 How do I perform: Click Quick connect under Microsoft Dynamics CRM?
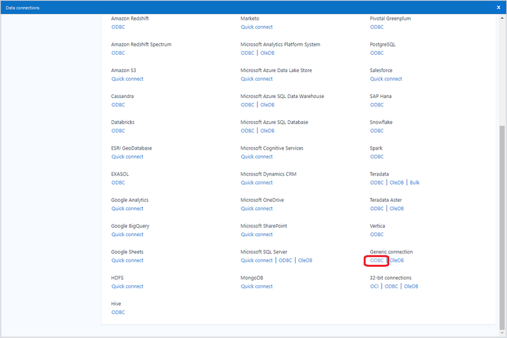point(257,183)
